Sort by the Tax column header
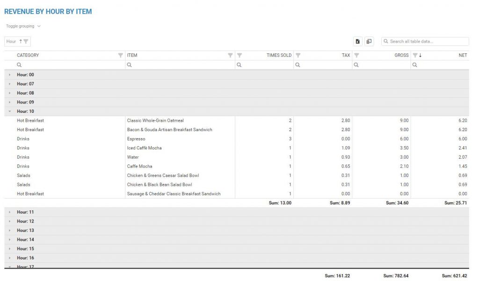479x281 pixels. click(346, 55)
